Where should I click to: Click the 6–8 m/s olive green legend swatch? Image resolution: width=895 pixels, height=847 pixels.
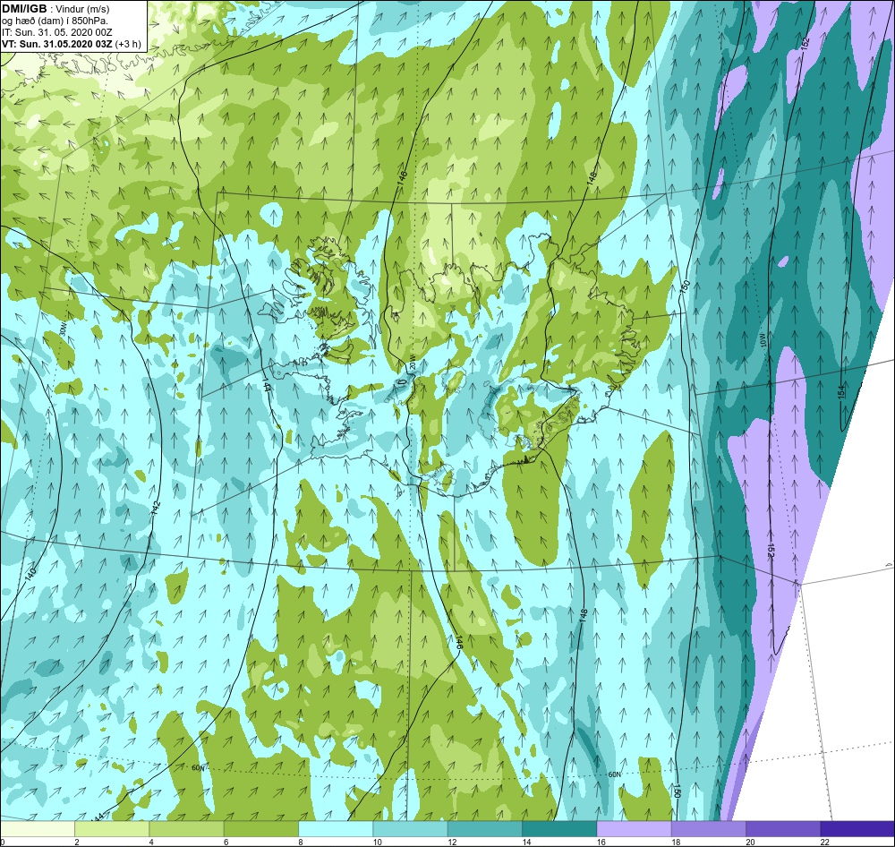(x=260, y=827)
